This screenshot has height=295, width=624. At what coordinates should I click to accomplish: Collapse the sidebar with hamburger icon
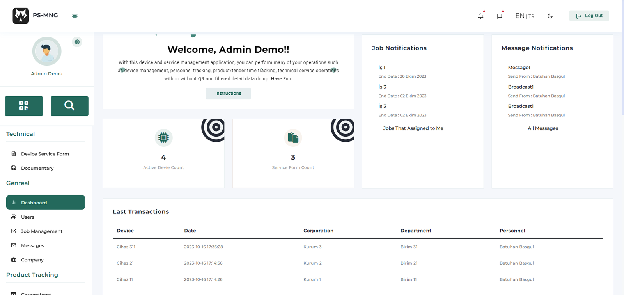[x=75, y=16]
